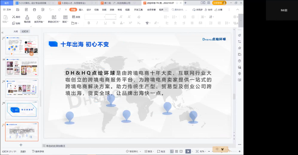The image size is (298, 155).
Task: Click the text highlight color pen
Action: point(156,23)
